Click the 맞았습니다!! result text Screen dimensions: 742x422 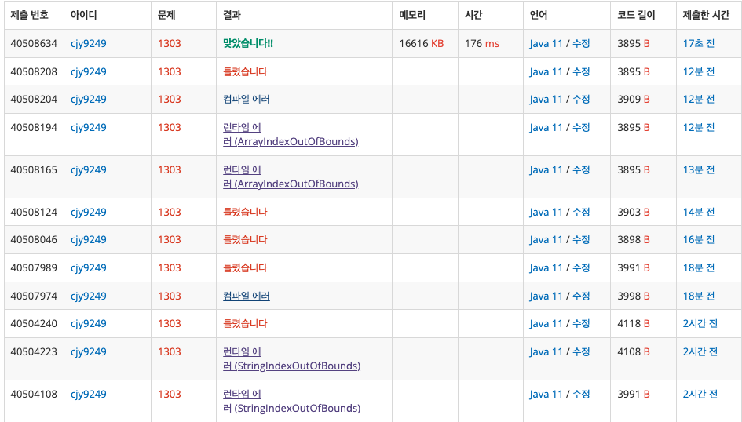pos(248,43)
